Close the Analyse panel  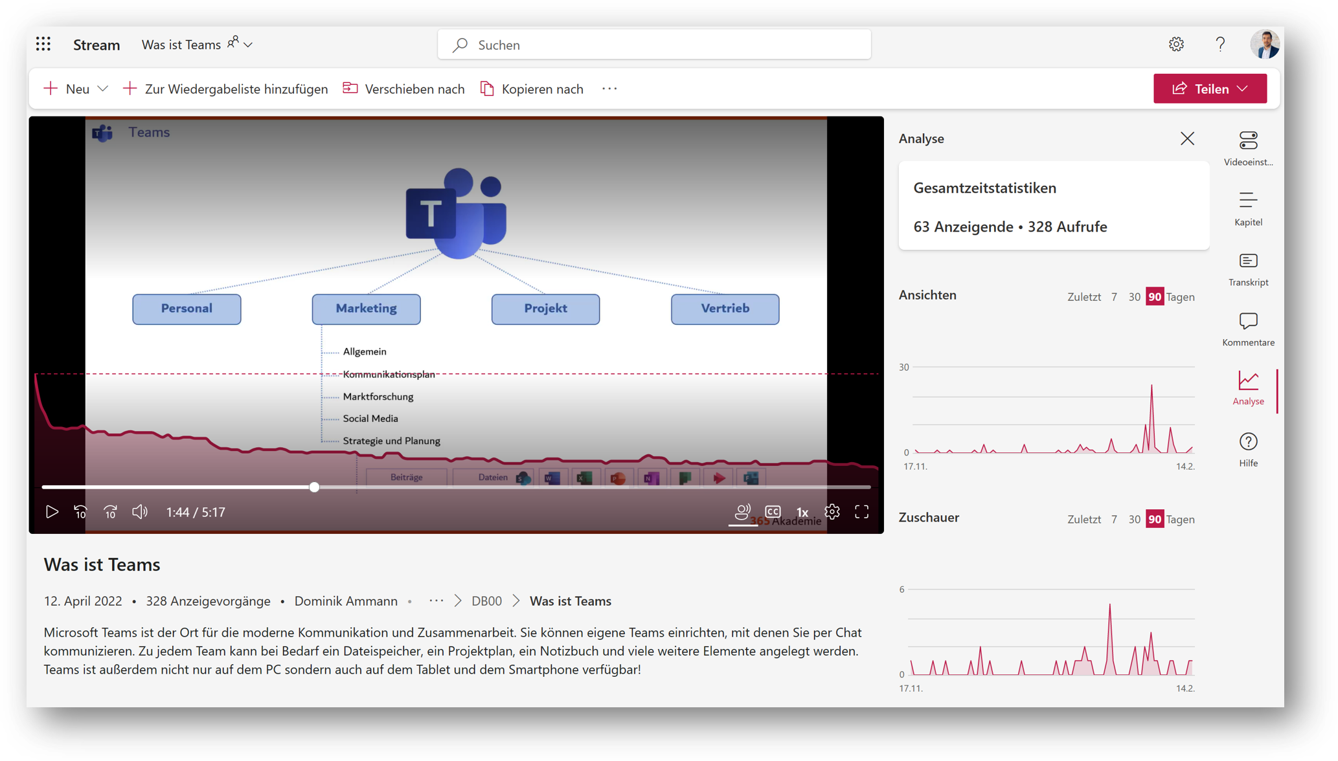1187,138
